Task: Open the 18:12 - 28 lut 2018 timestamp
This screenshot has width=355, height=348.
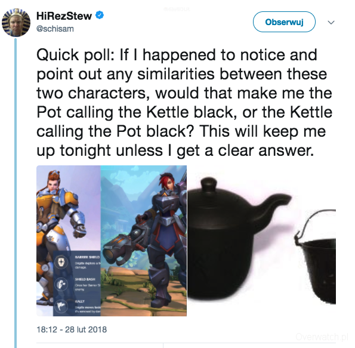Action: 72,329
